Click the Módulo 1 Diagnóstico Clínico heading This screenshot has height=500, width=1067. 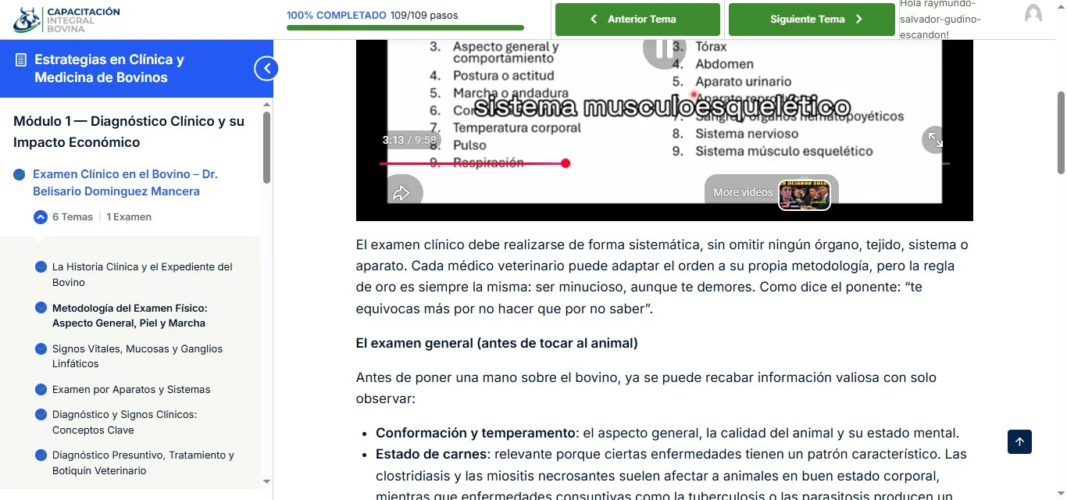(129, 131)
